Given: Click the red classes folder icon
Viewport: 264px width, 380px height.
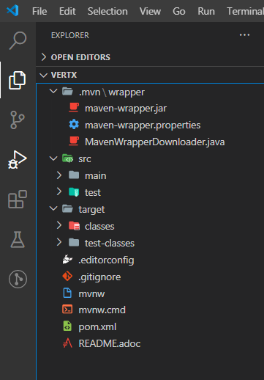Looking at the screenshot, I should pyautogui.click(x=74, y=226).
